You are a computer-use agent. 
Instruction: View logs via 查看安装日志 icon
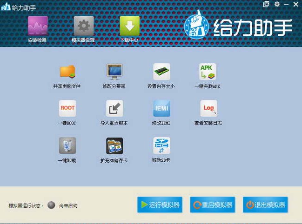click(x=208, y=108)
